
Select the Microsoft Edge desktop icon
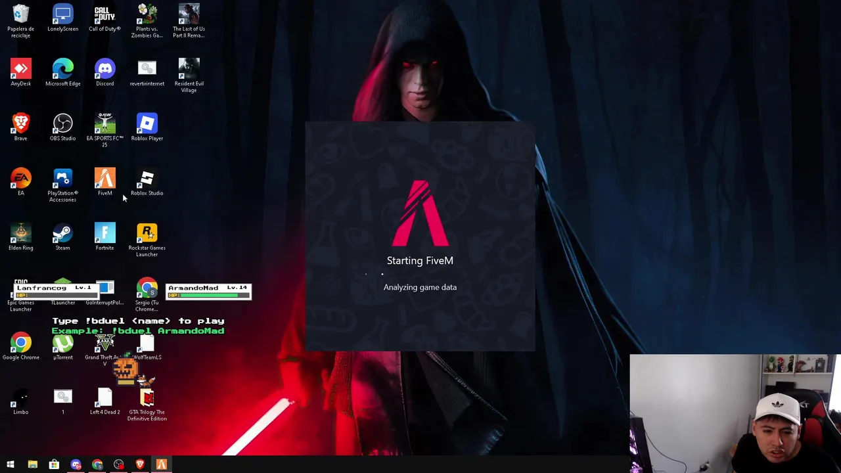(x=62, y=72)
